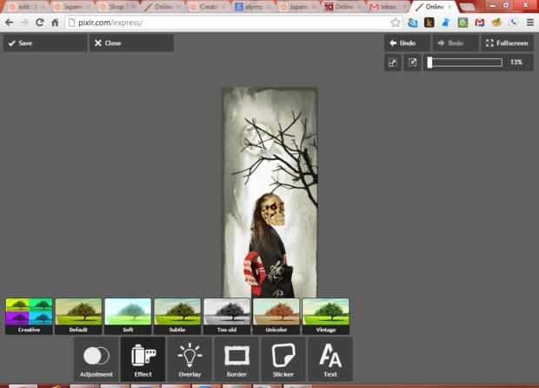Switch to the Inbox Gmail tab
539x388 pixels.
(x=388, y=7)
